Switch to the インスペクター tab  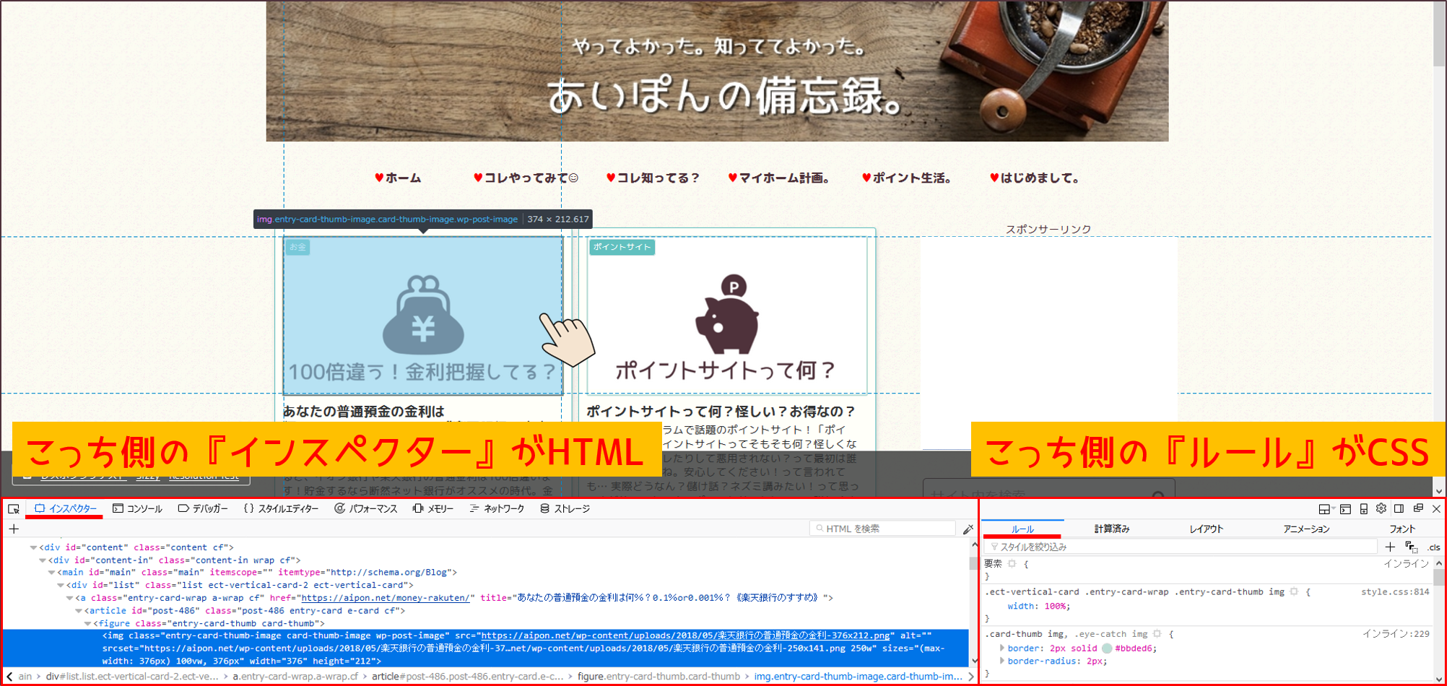click(x=65, y=509)
